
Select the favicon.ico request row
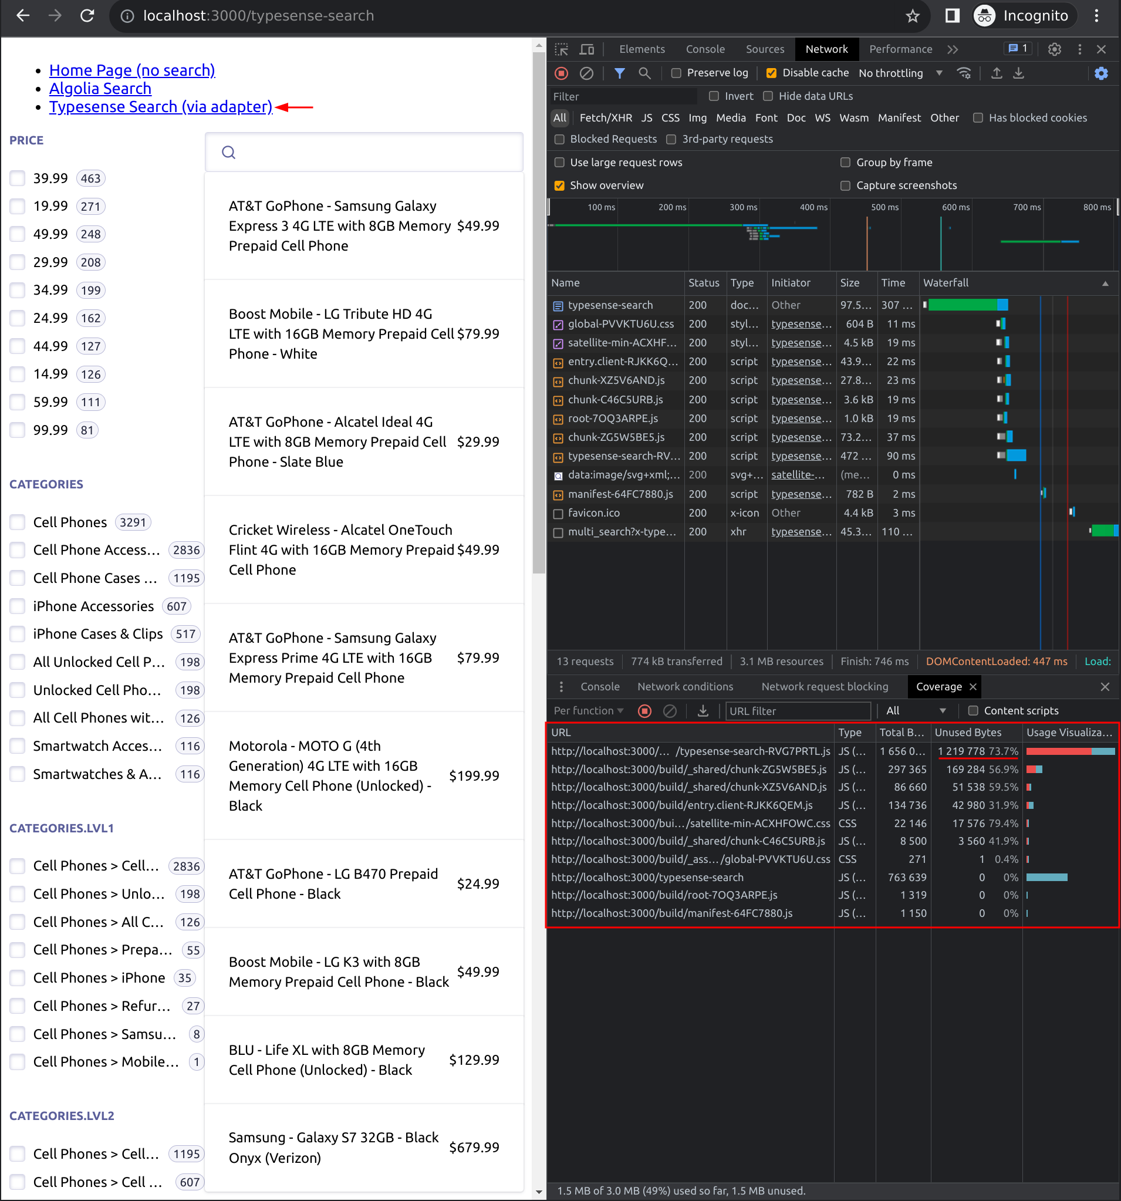tap(833, 513)
